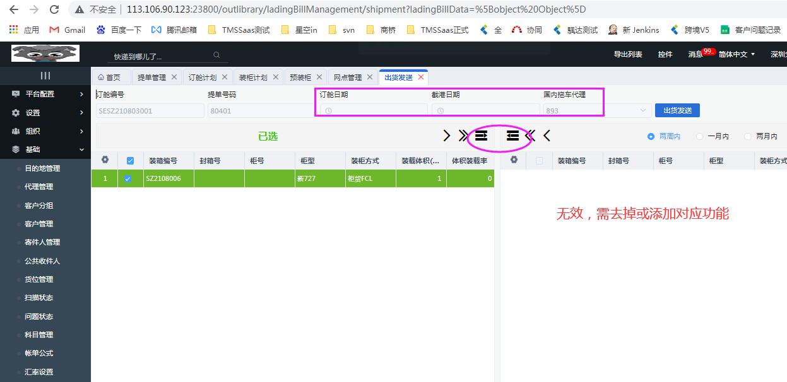787x382 pixels.
Task: Open right table column settings gear
Action: pyautogui.click(x=514, y=160)
